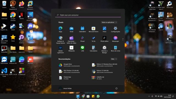Image resolution: width=176 pixels, height=99 pixels.
Task: Select the Steam desktop icon
Action: coord(13,27)
